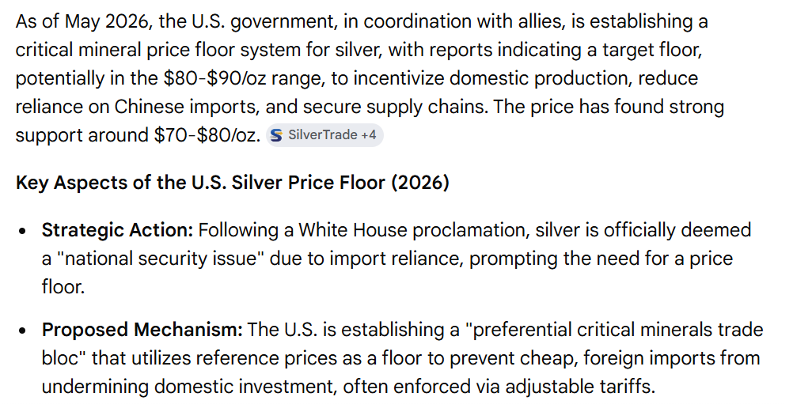
Task: Click the bold "Proposed Mechanism:" label
Action: pyautogui.click(x=142, y=330)
